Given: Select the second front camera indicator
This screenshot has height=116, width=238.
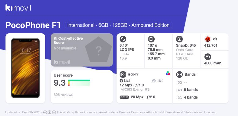Looking at the screenshot, I should point(157,81).
